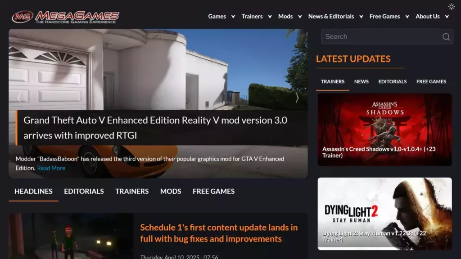Expand the Games menu dropdown arrow
The image size is (461, 259).
click(233, 17)
